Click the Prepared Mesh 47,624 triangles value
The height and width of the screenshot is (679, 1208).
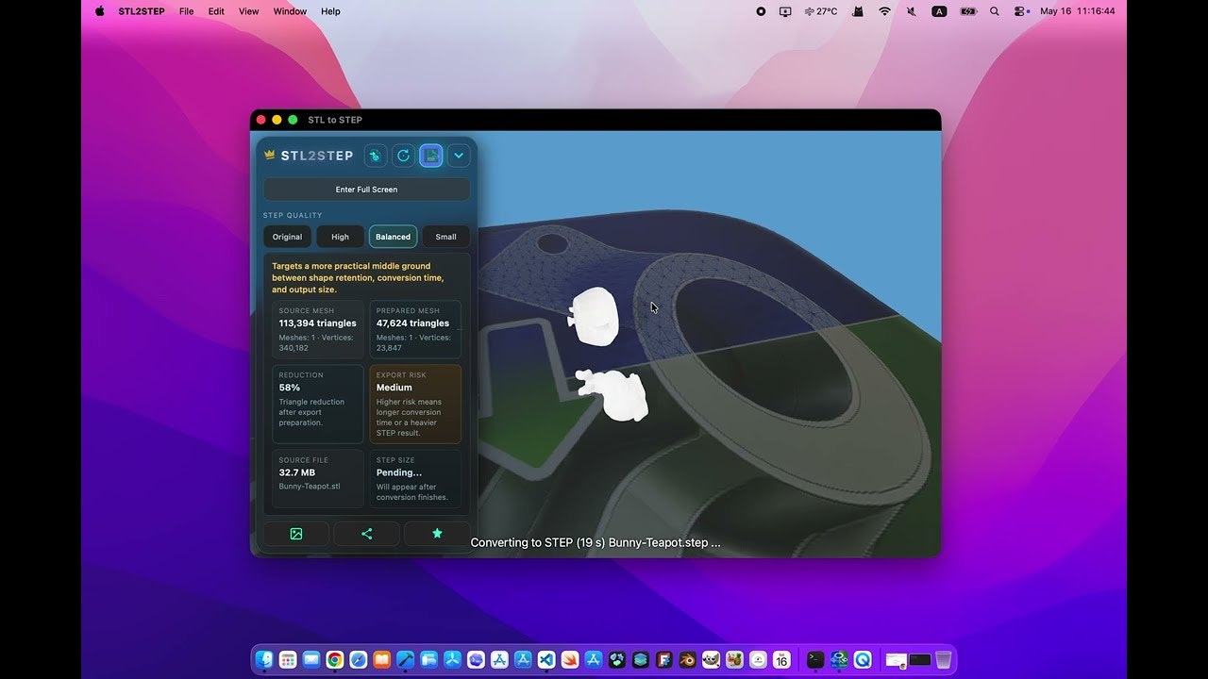click(x=412, y=323)
